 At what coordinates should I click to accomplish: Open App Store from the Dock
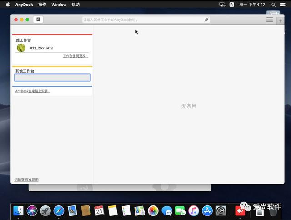(x=207, y=211)
